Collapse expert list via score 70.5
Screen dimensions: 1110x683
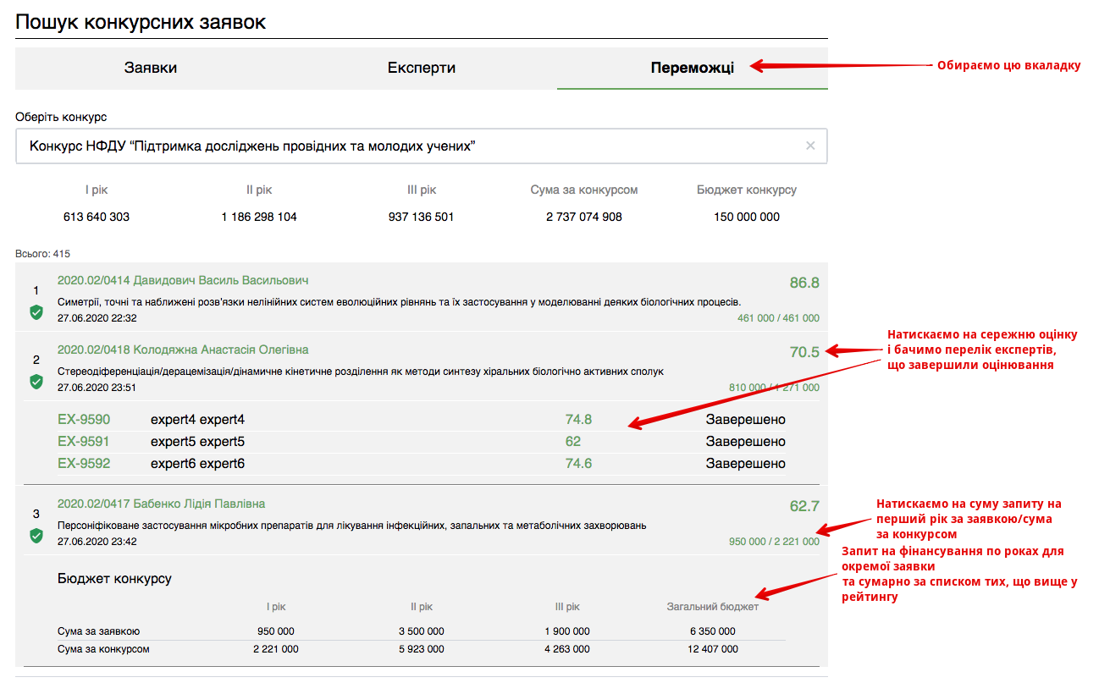804,352
